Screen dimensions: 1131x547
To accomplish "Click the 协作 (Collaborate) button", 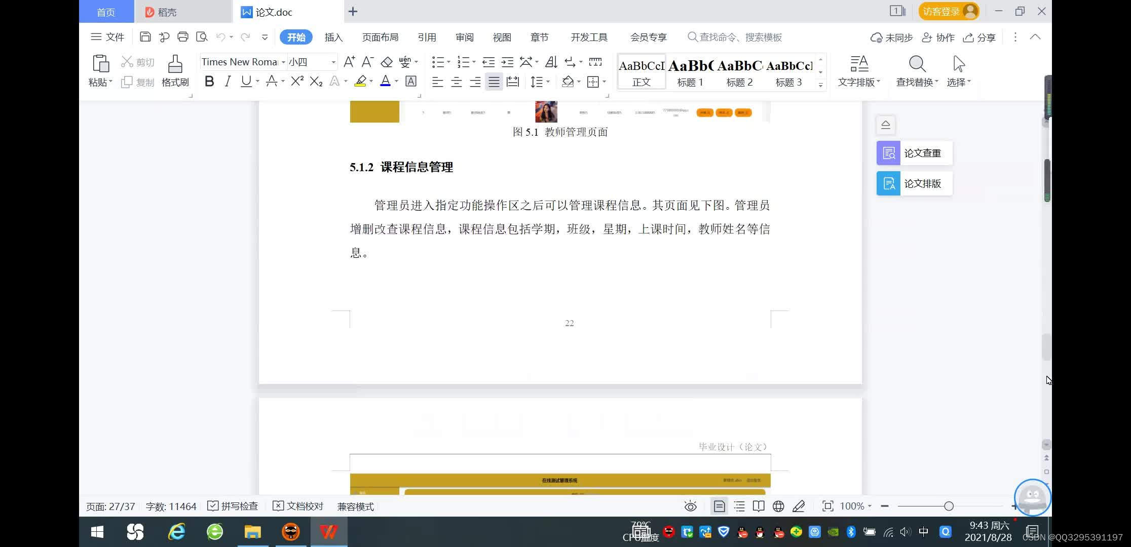I will 938,37.
